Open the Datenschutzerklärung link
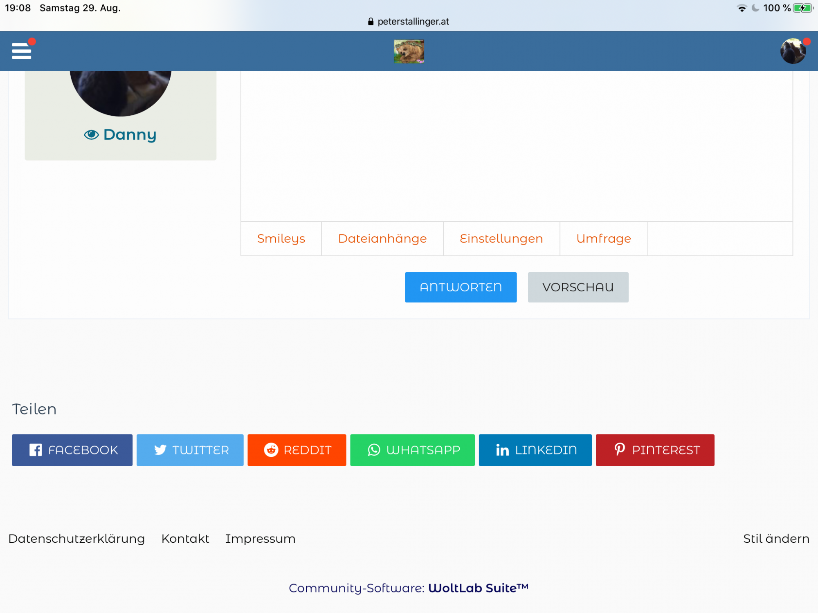This screenshot has height=613, width=818. coord(76,539)
